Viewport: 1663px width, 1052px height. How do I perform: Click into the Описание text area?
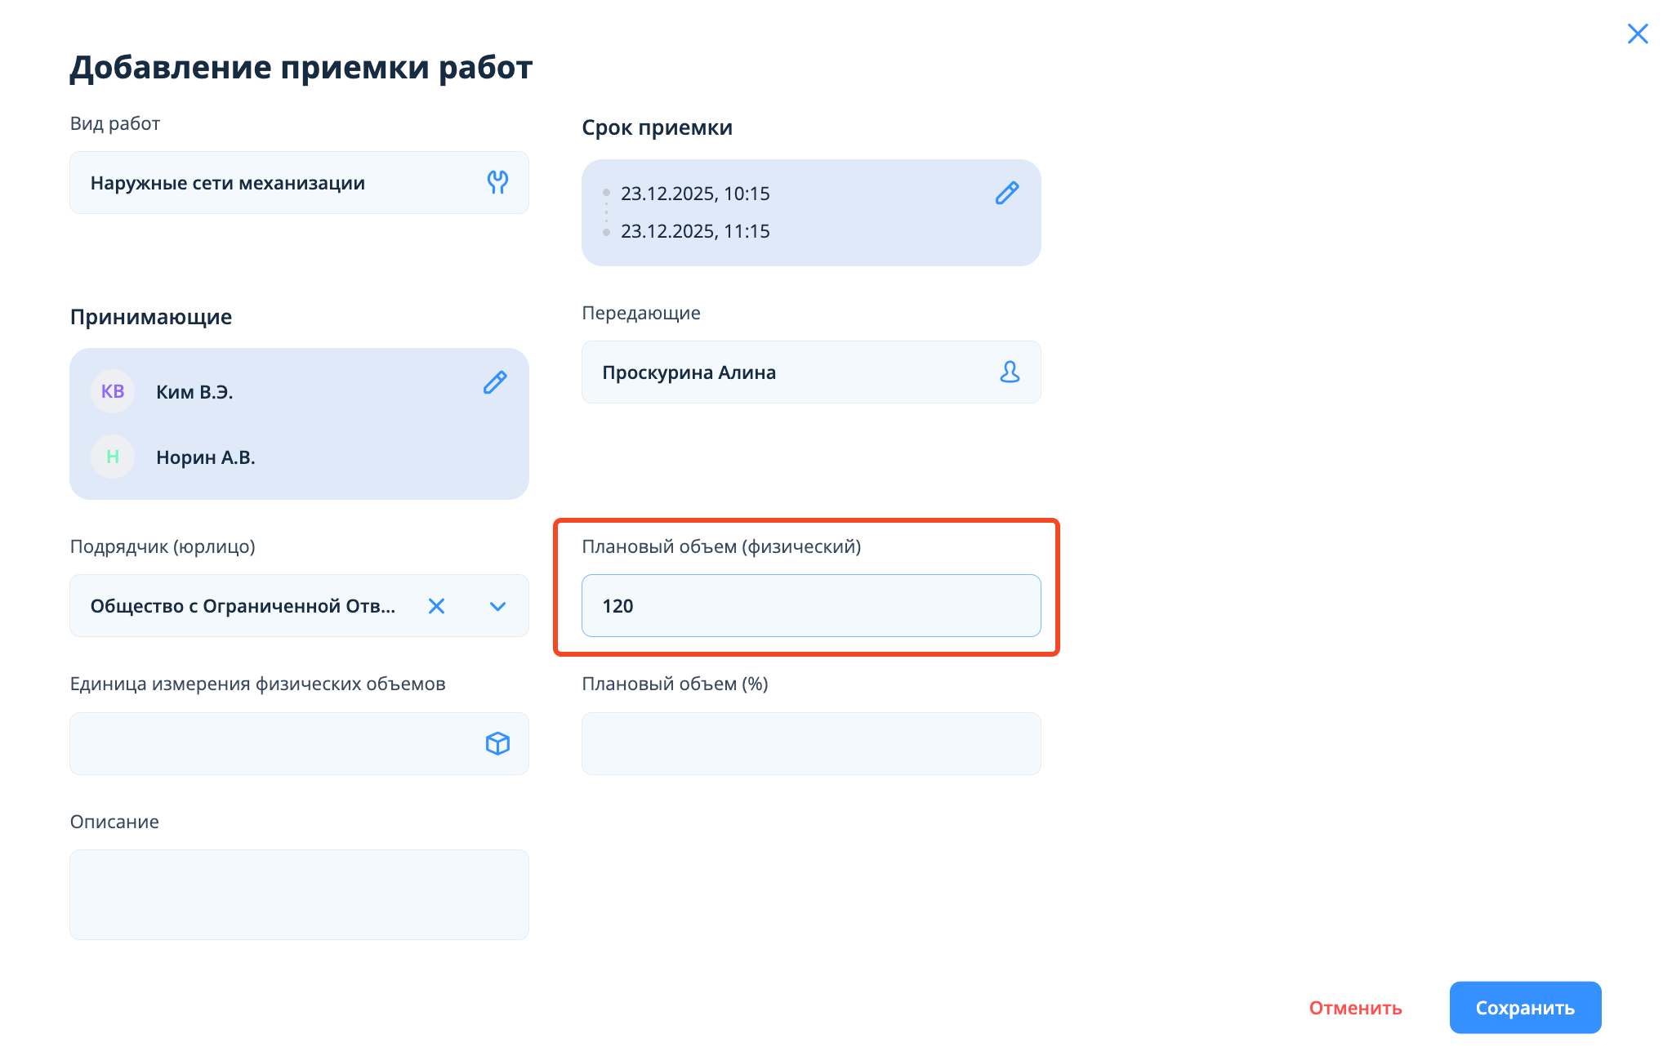[299, 894]
